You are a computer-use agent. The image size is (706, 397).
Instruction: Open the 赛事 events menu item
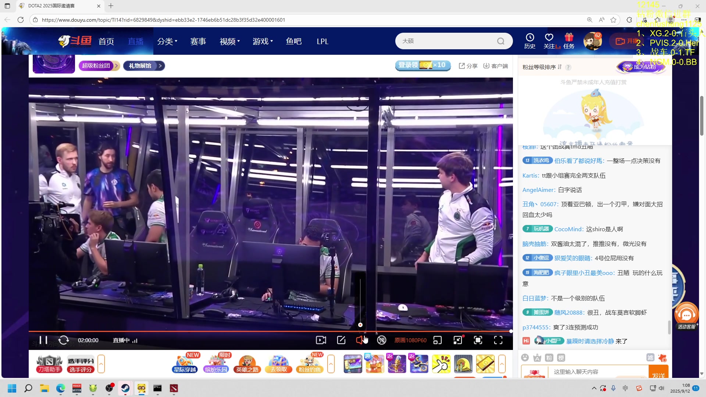[198, 42]
